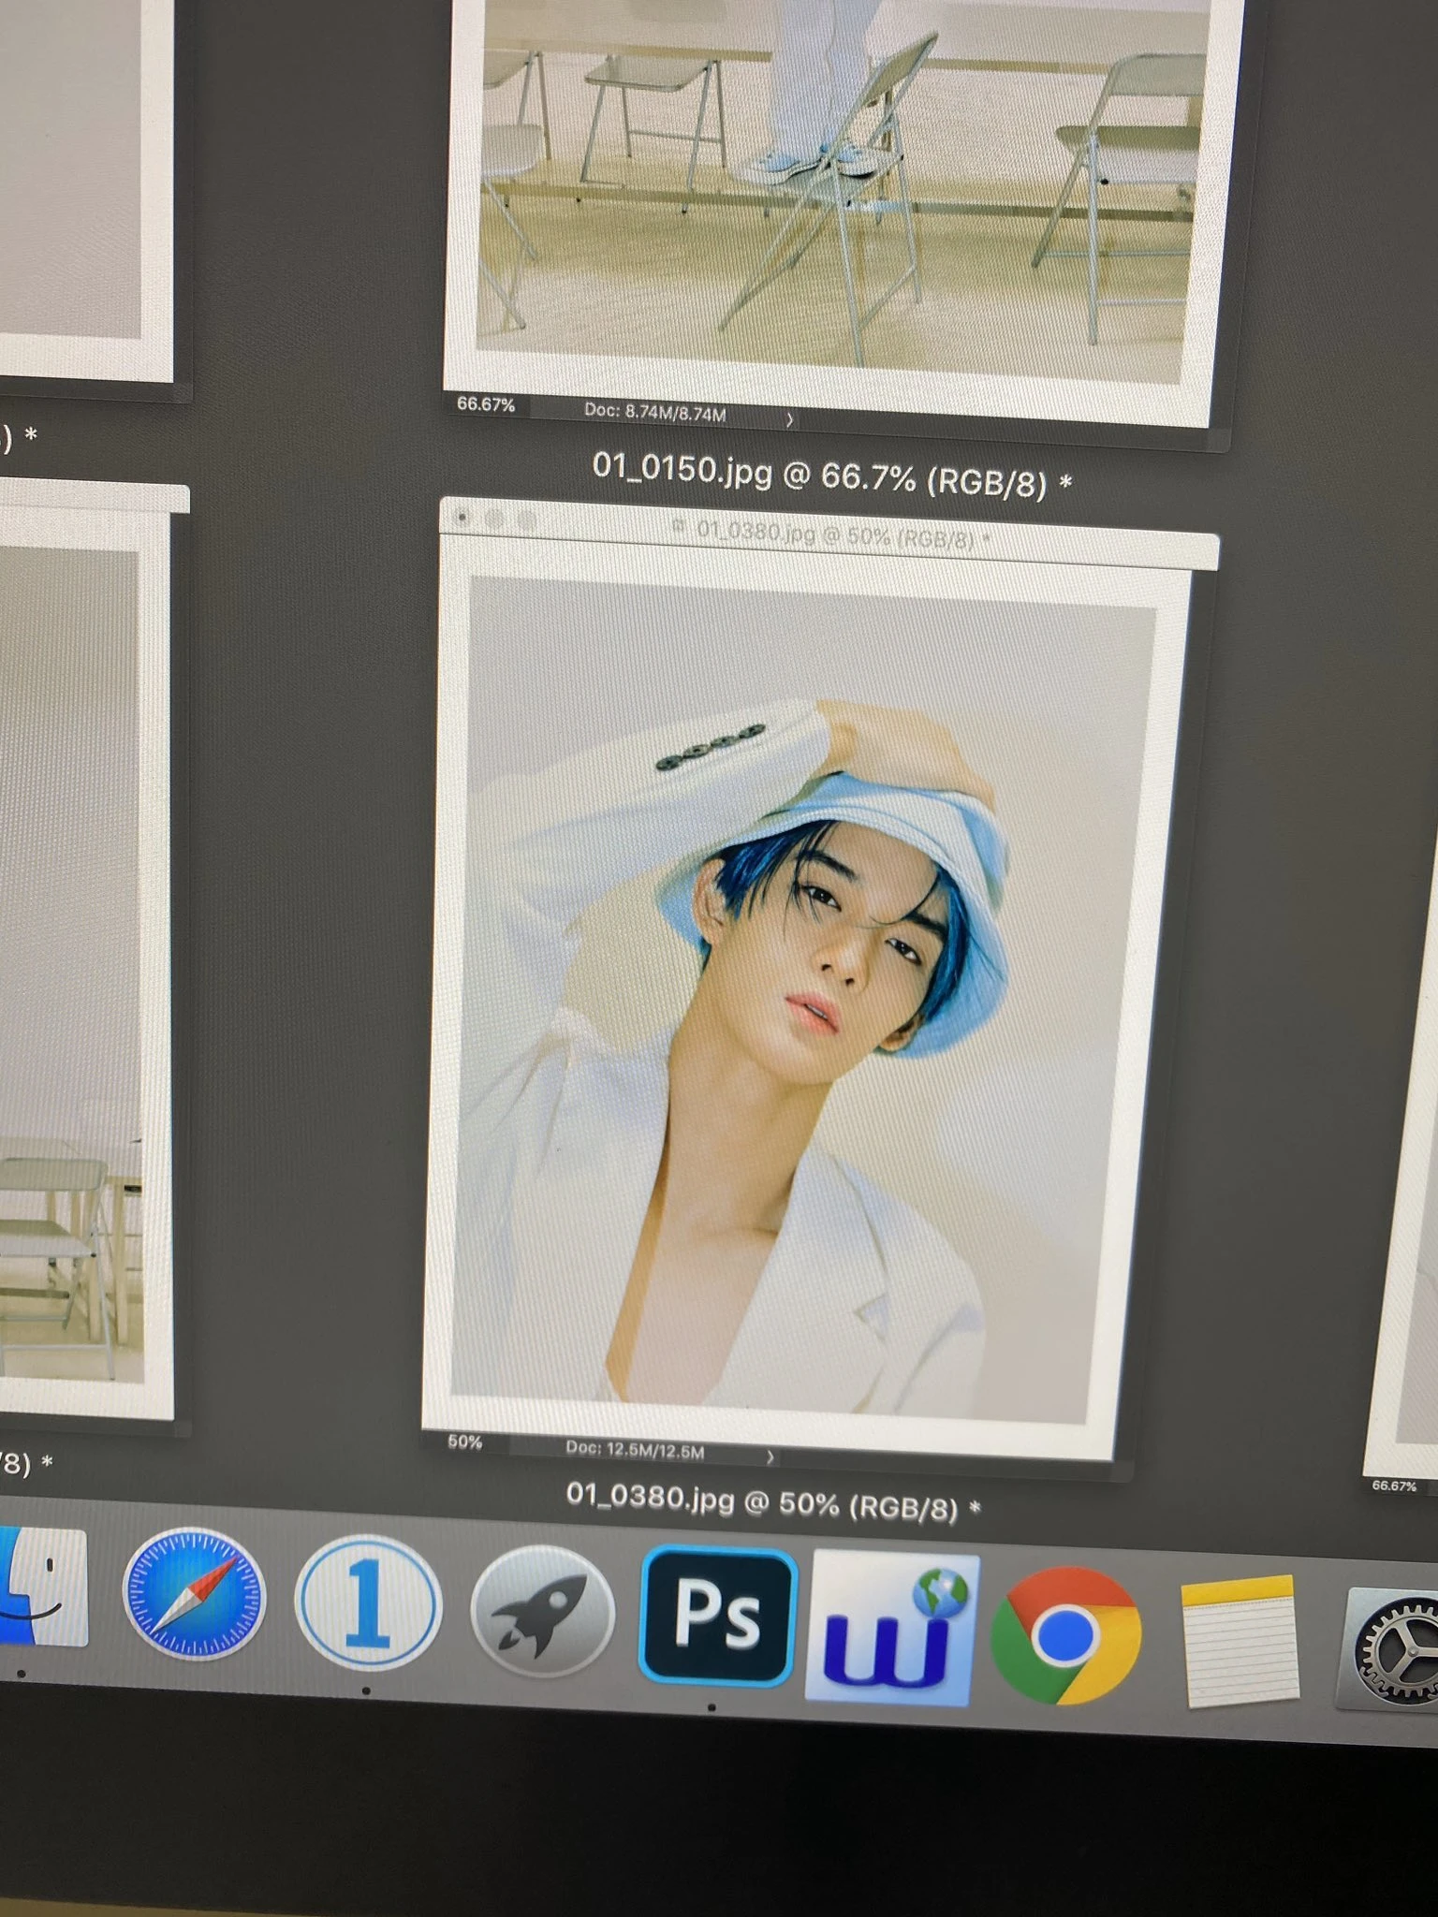Click the 66.67% zoom field of 01_0150.jpg

pyautogui.click(x=486, y=404)
